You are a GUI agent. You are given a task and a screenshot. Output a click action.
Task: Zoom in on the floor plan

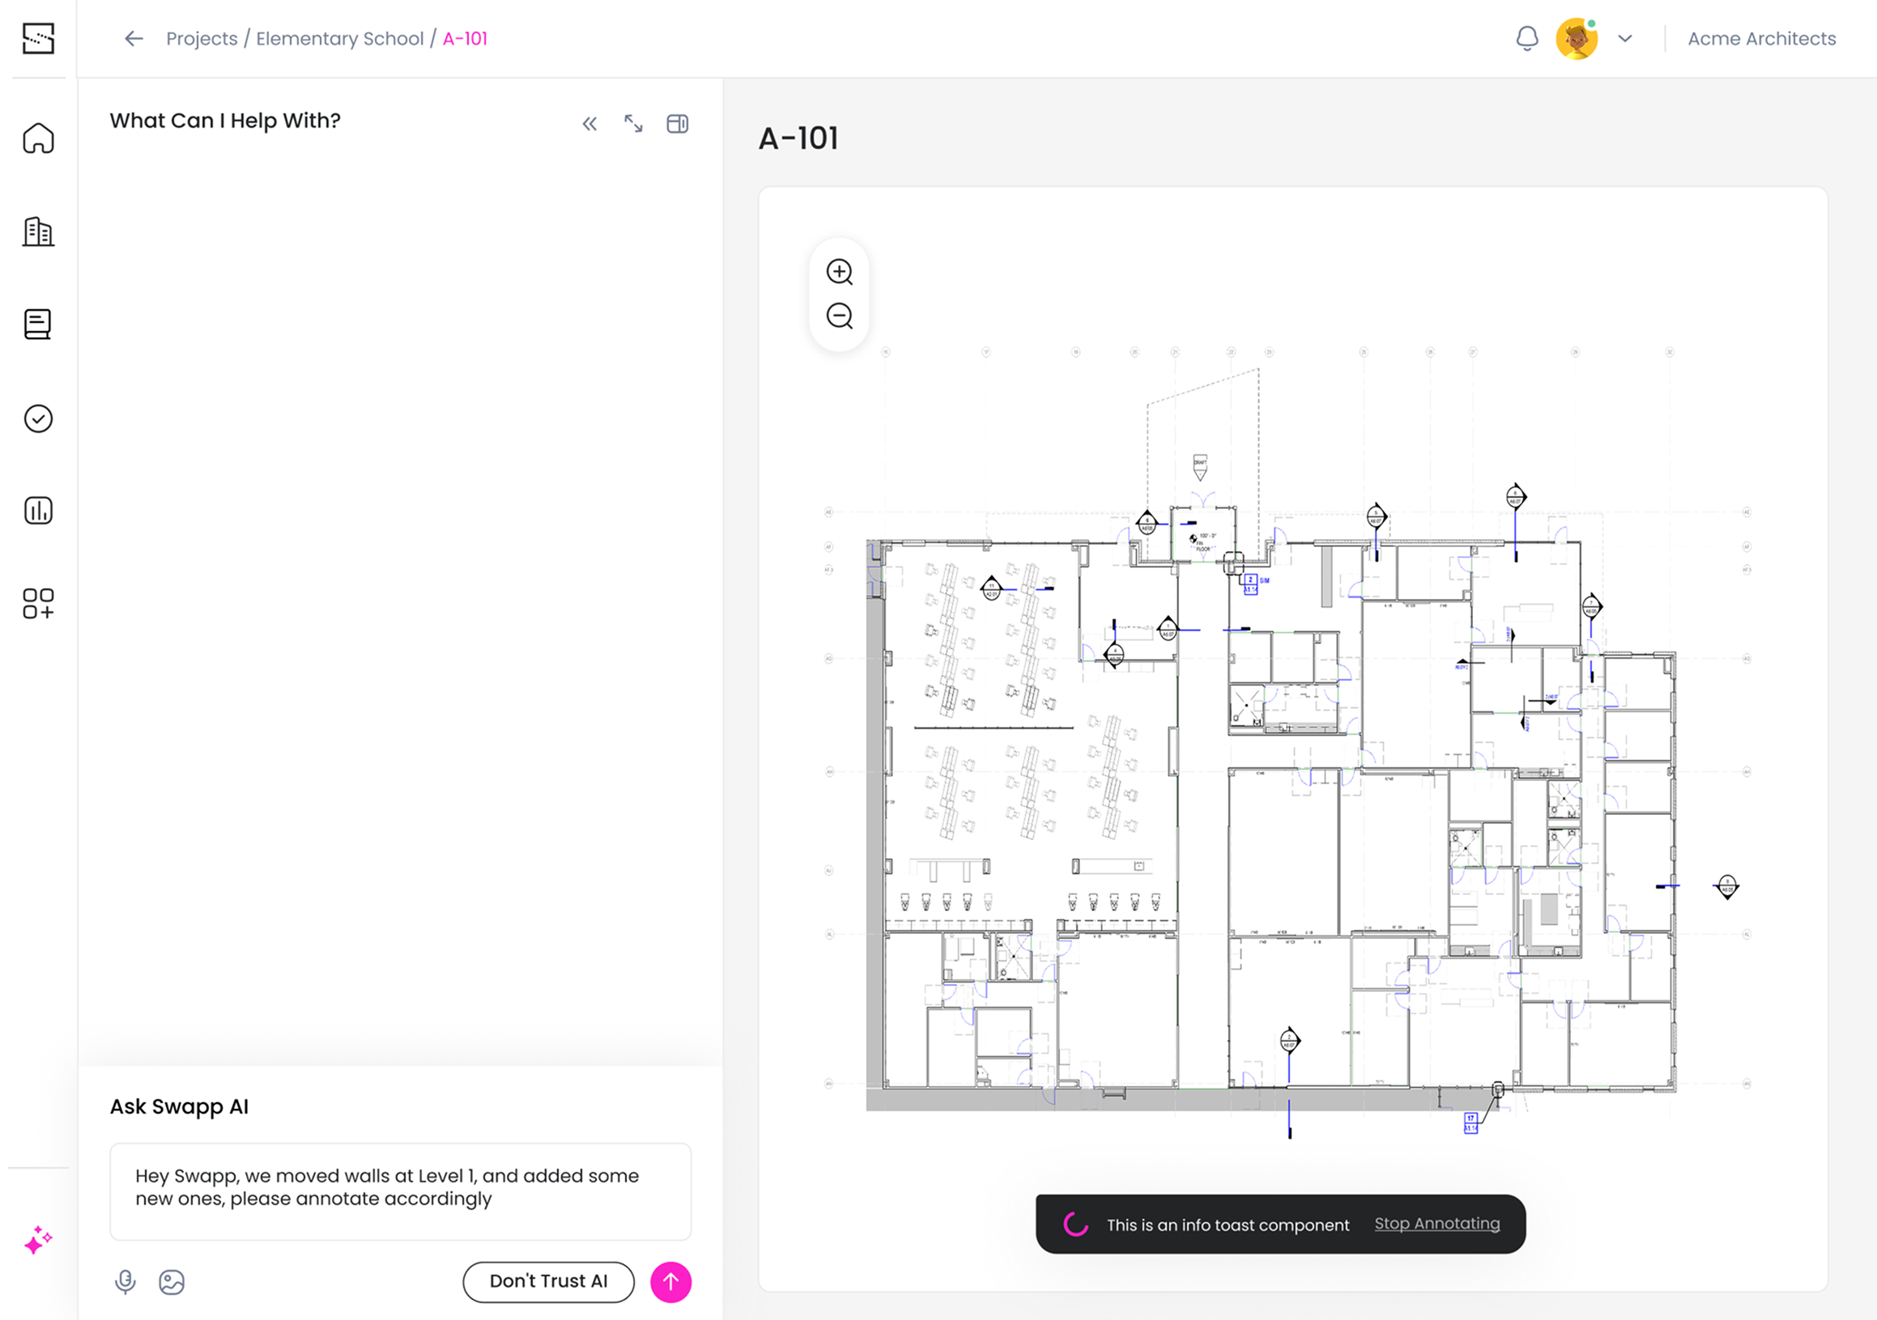point(840,272)
